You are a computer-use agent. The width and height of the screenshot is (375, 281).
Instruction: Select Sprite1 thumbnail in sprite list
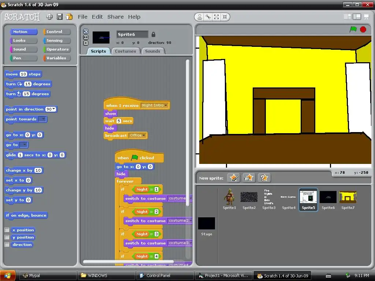click(229, 199)
